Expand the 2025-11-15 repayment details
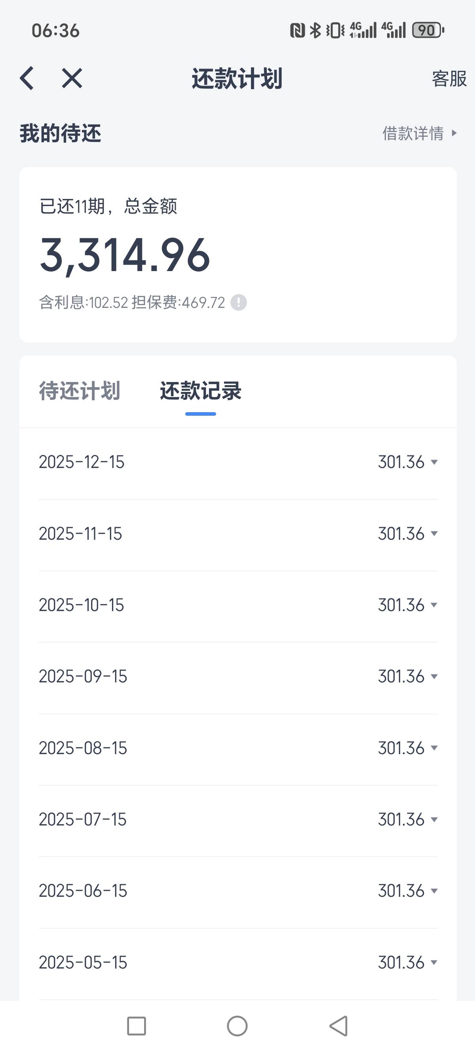Screen dimensions: 475x1051 [434, 534]
